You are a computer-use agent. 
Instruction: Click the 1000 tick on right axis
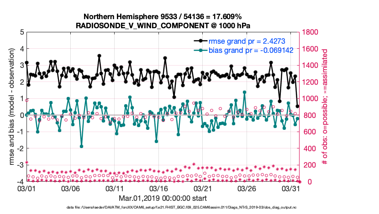309,99
